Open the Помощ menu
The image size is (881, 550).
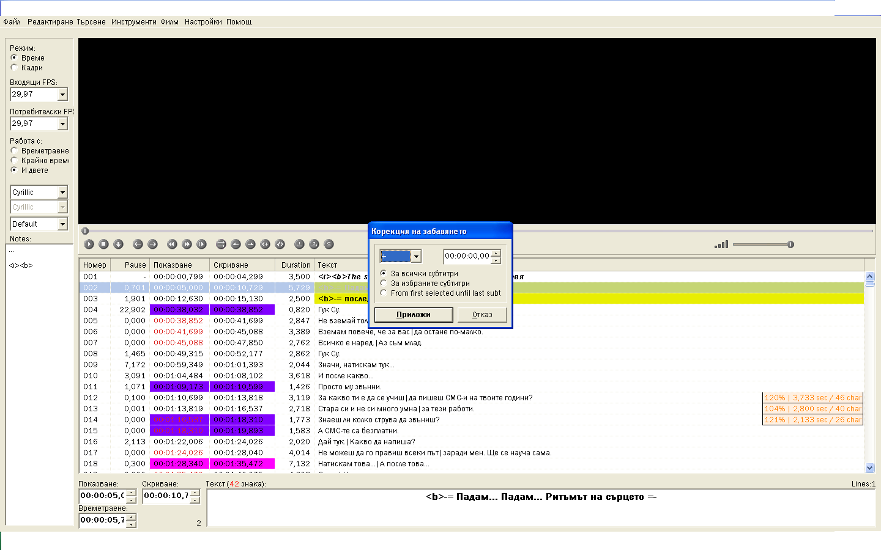[x=239, y=21]
